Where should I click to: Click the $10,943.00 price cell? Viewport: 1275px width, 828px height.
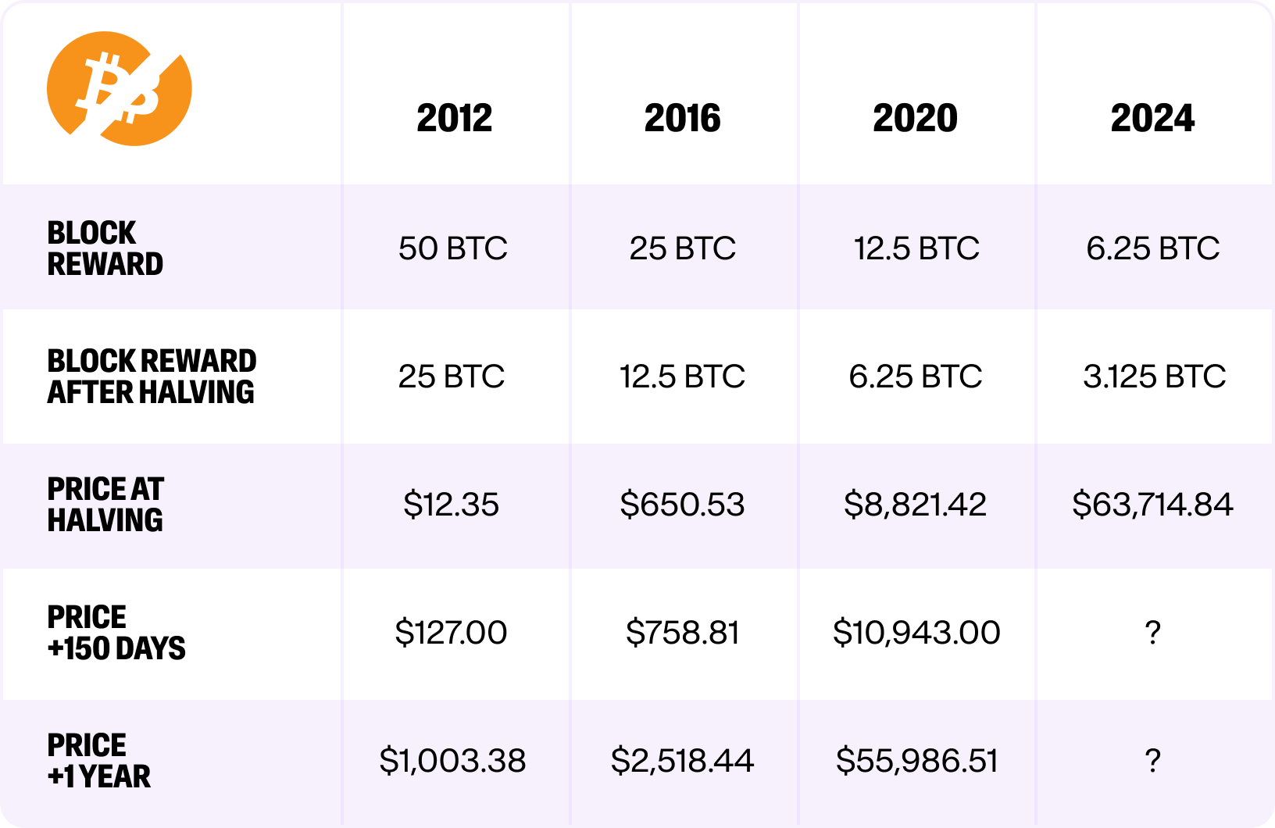(x=916, y=633)
